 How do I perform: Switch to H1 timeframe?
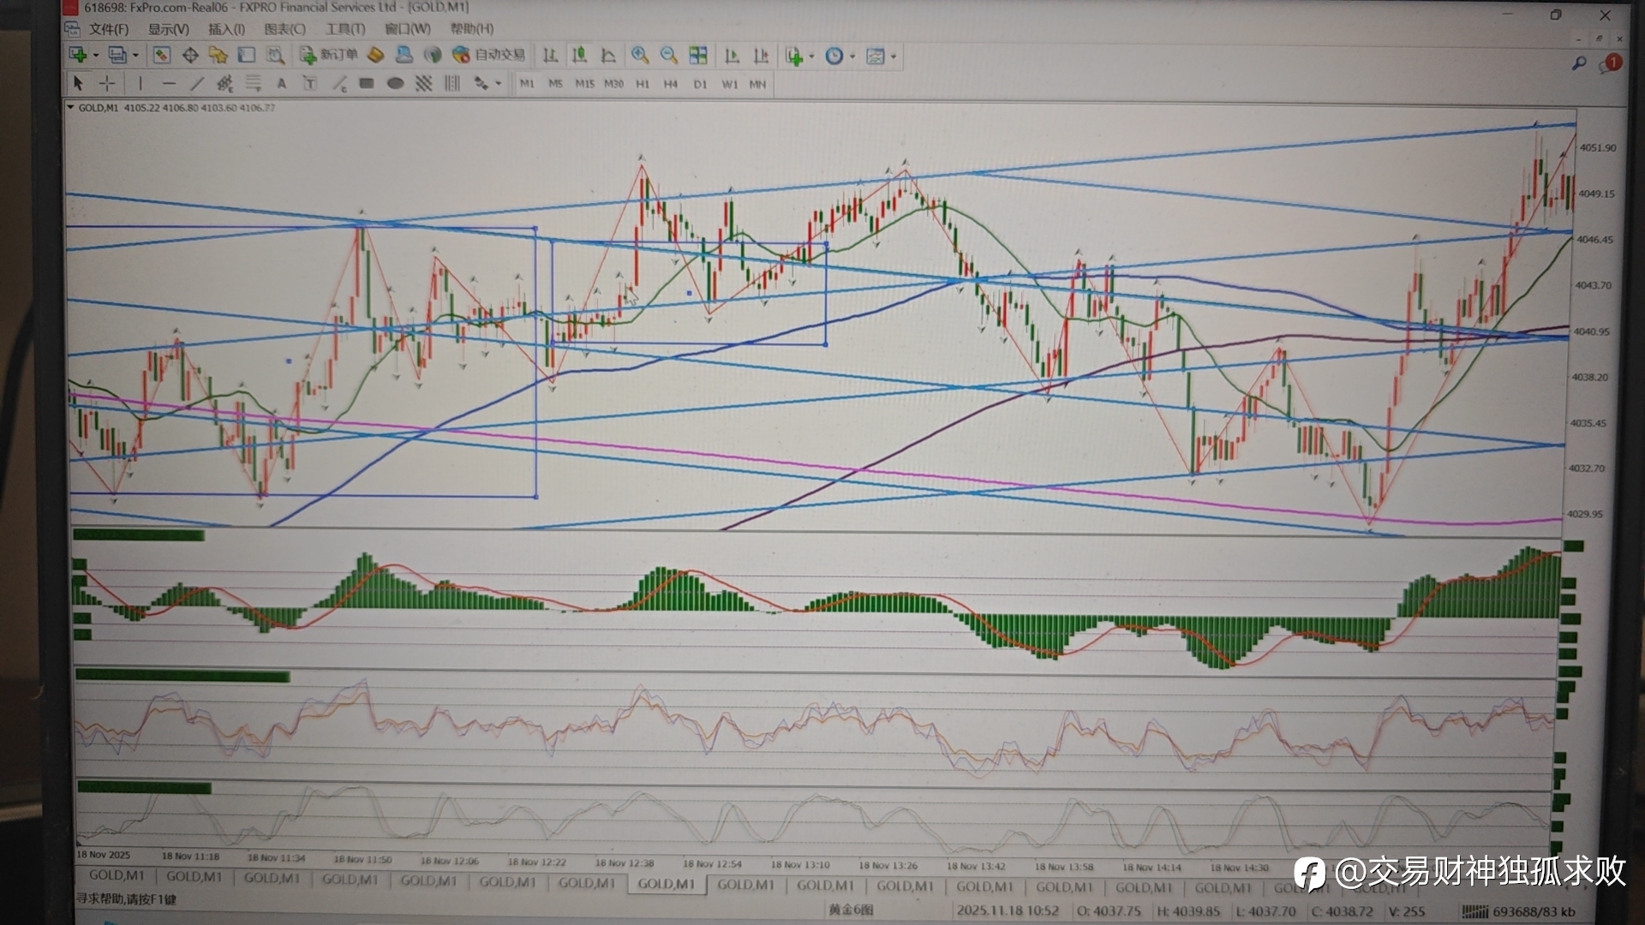click(x=643, y=84)
